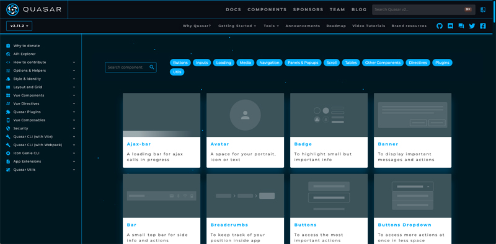
Task: Go to SPONSORS in top navigation
Action: pyautogui.click(x=308, y=9)
